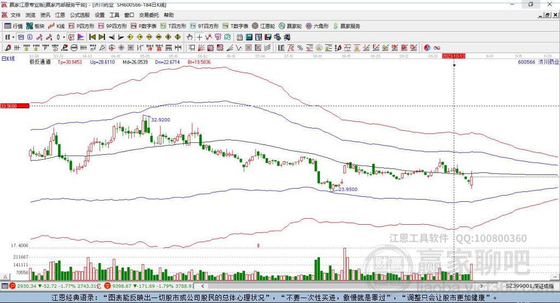Open the 9T四方形 tool
The height and width of the screenshot is (303, 560).
(205, 26)
